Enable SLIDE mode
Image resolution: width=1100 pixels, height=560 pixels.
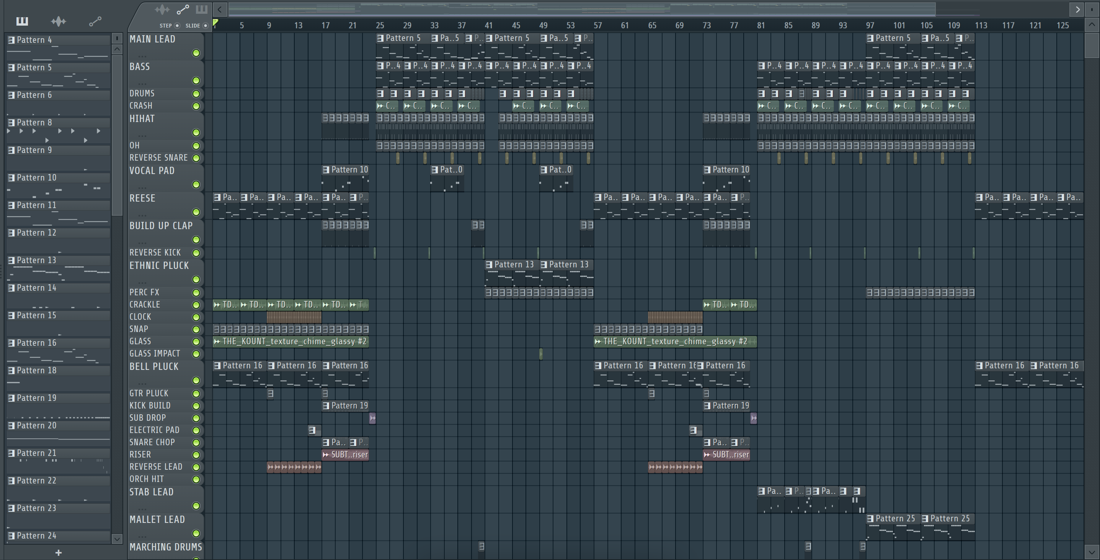[206, 26]
